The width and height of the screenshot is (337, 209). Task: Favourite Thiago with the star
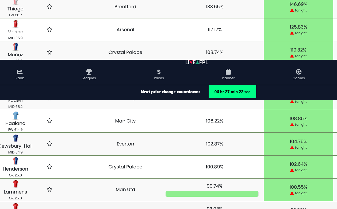click(x=49, y=7)
